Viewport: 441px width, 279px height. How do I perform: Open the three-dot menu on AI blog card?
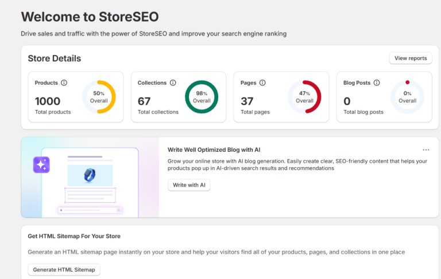(426, 150)
